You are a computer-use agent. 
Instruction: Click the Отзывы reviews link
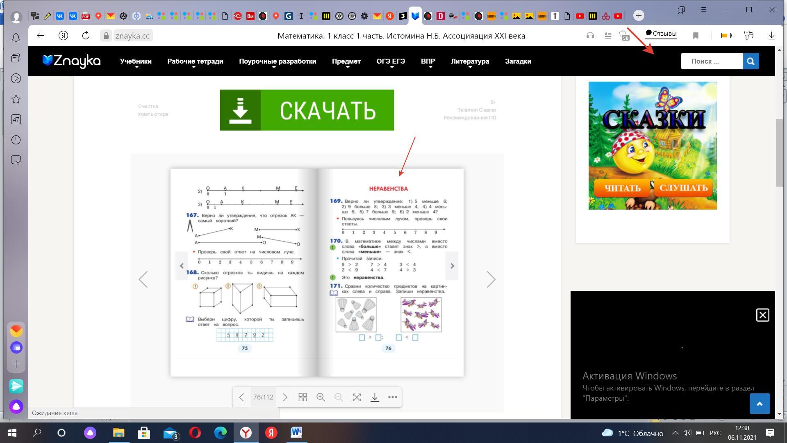click(x=661, y=34)
